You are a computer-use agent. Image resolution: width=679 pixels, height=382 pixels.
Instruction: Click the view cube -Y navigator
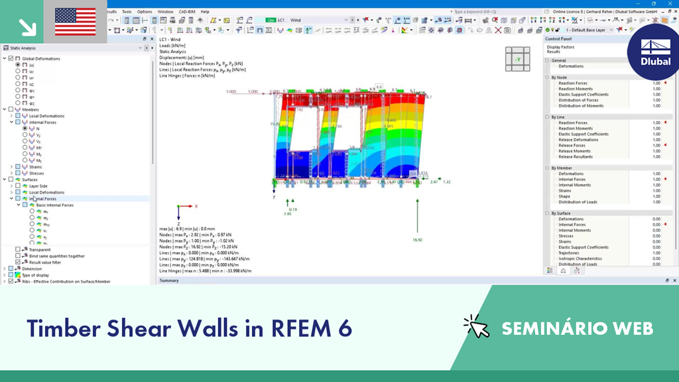click(x=517, y=59)
